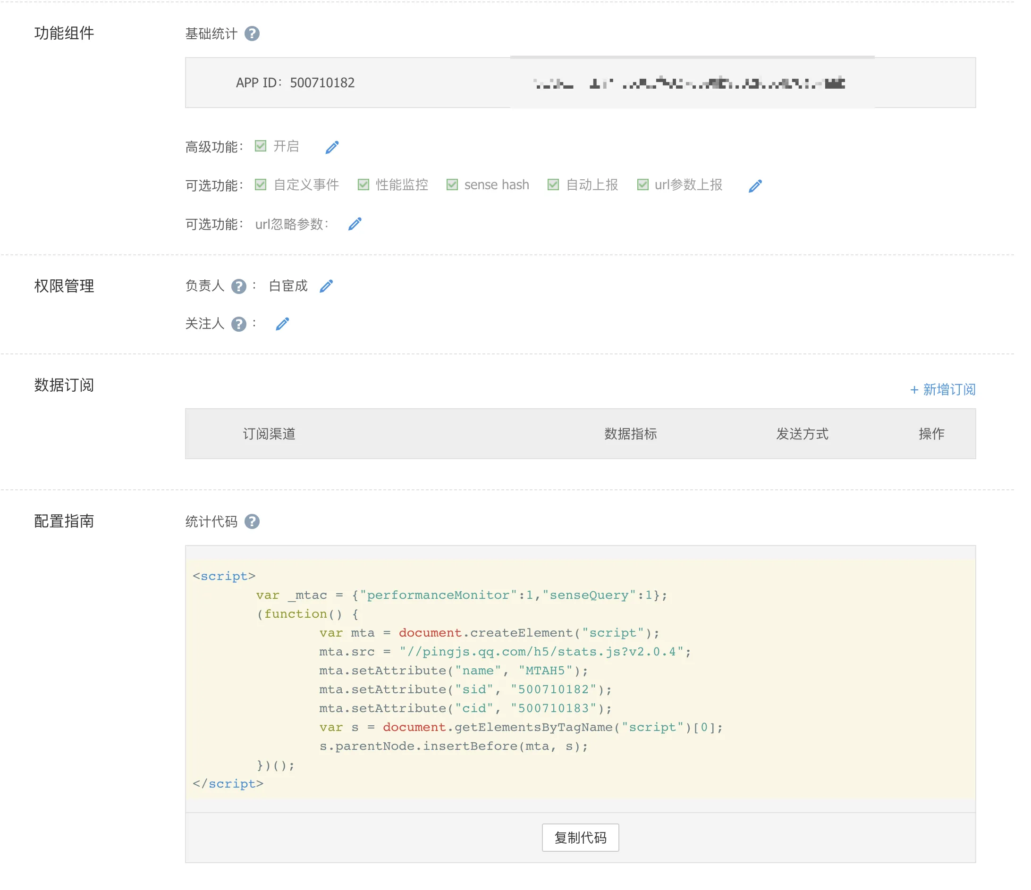Toggle url参数上报 checkbox

pos(642,185)
